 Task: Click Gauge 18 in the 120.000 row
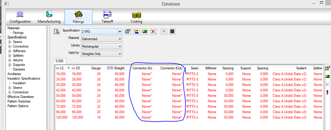99,117
